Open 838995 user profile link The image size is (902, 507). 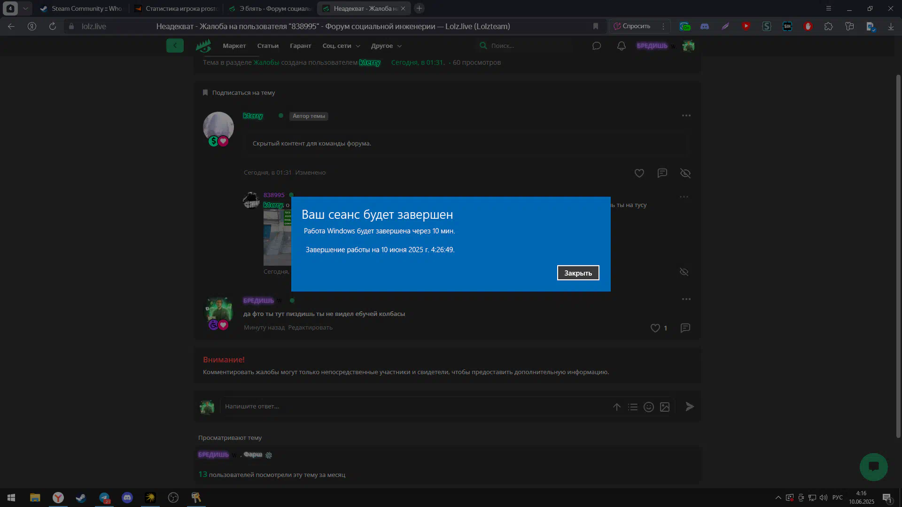tap(274, 195)
